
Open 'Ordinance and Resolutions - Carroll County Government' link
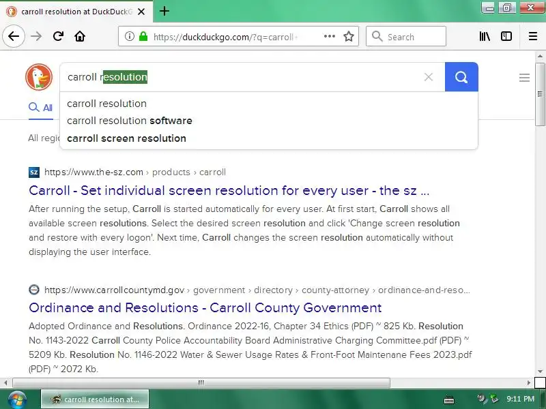point(205,308)
